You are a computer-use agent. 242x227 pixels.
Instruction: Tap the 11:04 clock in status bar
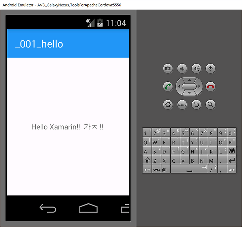(x=116, y=23)
